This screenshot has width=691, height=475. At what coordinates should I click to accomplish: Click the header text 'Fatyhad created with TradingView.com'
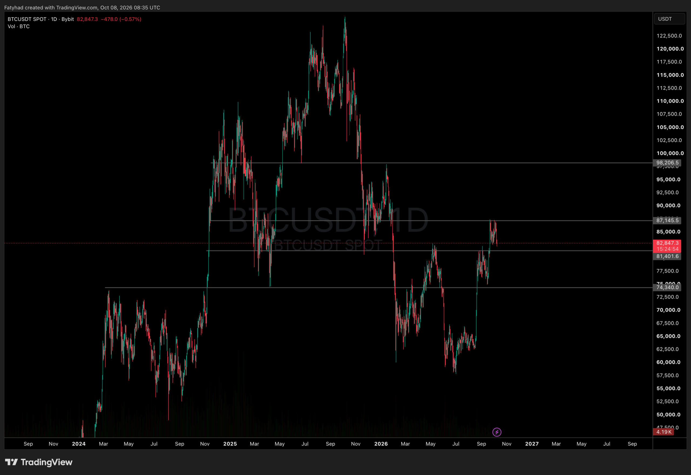(51, 8)
